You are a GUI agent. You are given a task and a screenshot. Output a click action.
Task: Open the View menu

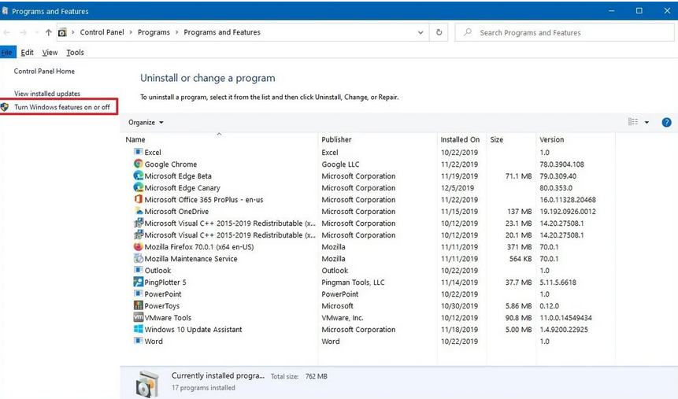coord(50,52)
